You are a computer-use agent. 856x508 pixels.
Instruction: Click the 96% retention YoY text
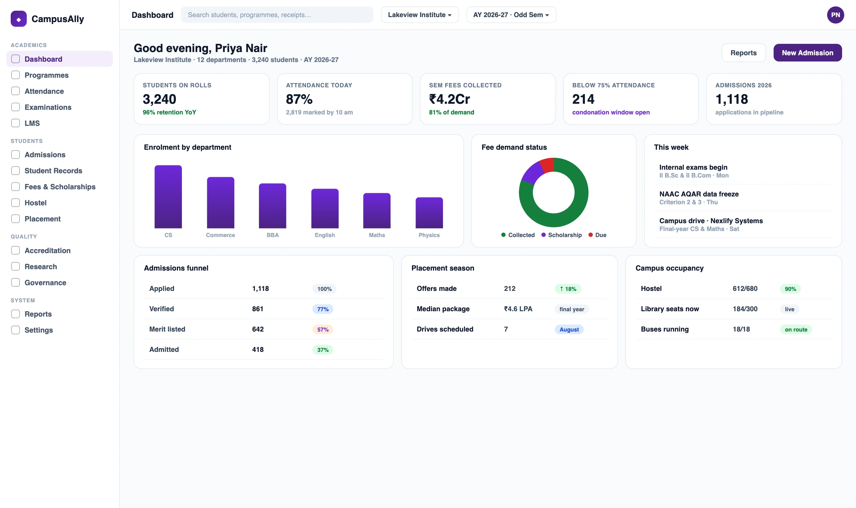169,112
